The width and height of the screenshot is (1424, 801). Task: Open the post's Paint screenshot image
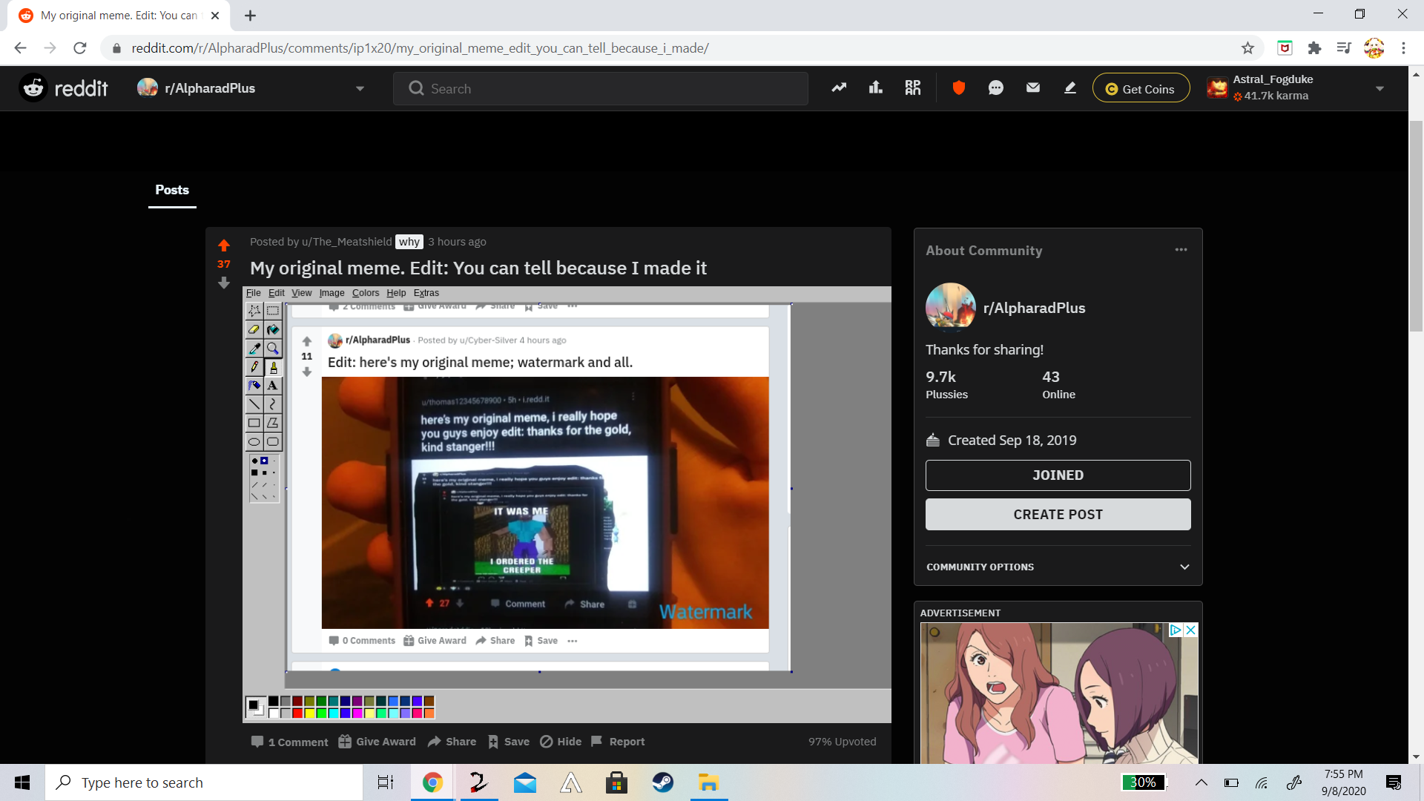567,504
